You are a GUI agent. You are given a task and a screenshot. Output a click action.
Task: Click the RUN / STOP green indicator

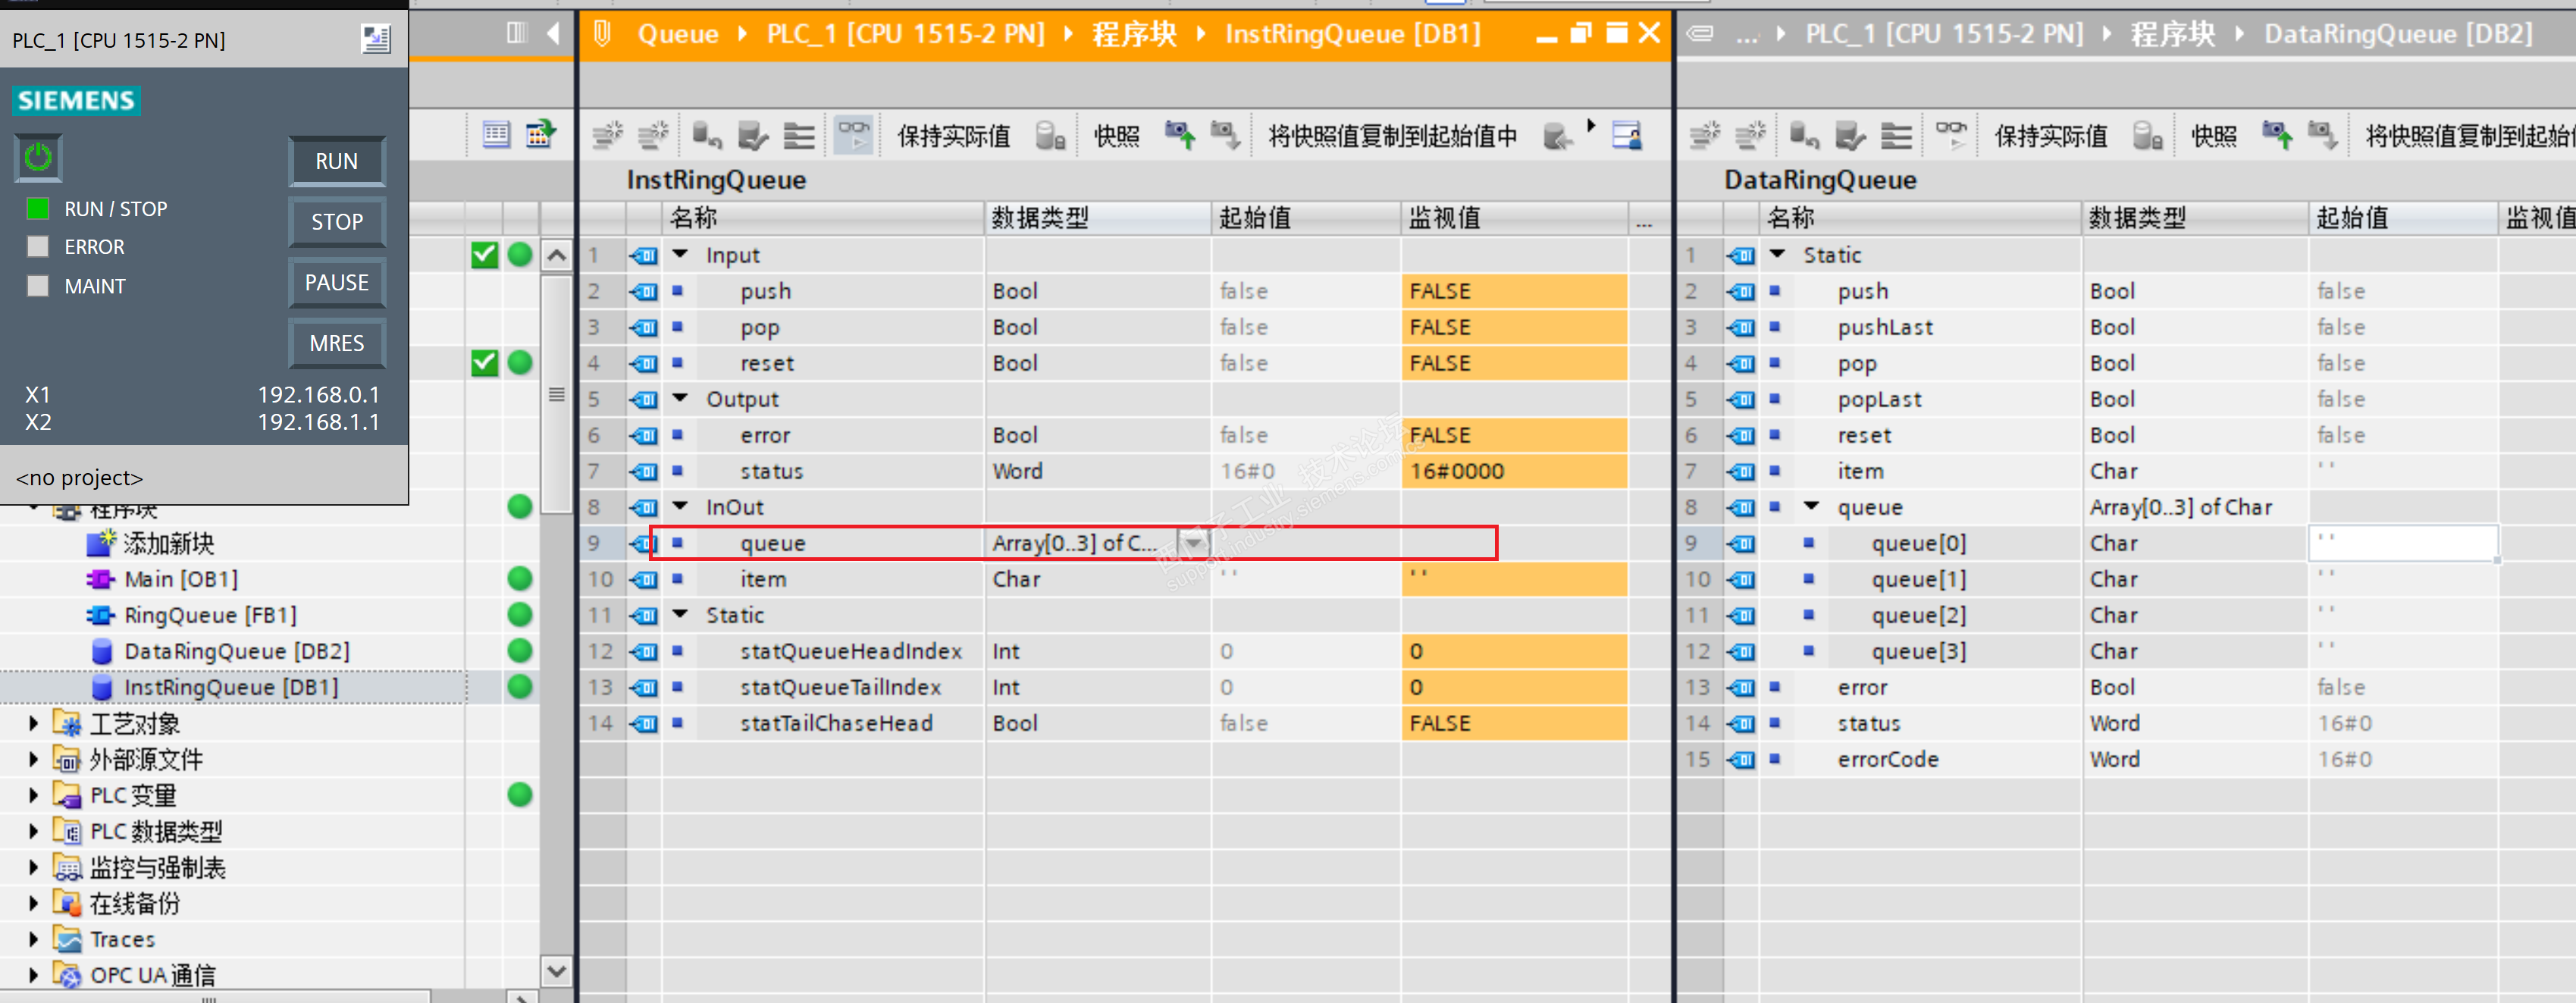pyautogui.click(x=38, y=208)
